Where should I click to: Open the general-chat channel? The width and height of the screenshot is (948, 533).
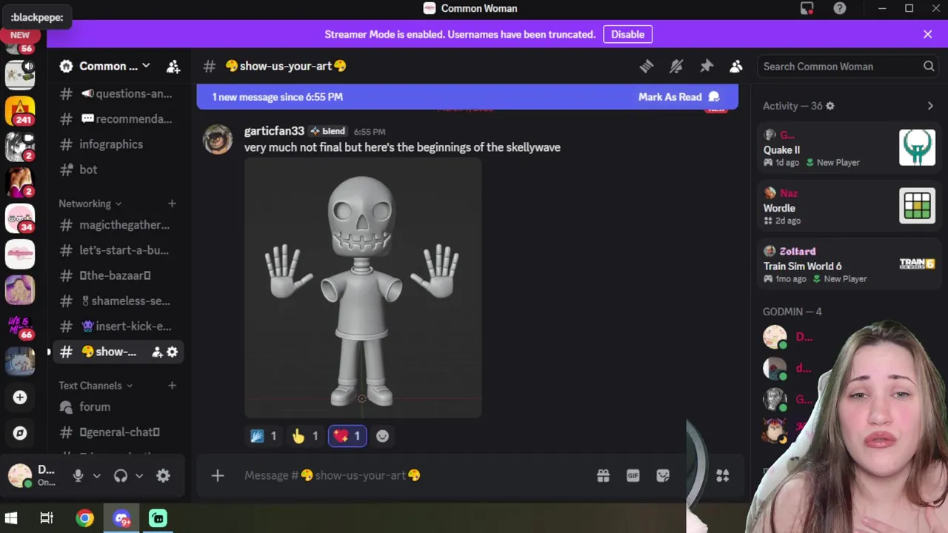coord(118,432)
